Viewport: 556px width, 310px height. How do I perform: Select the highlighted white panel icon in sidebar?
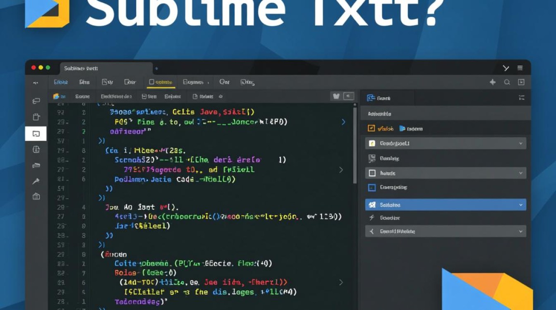pyautogui.click(x=36, y=134)
